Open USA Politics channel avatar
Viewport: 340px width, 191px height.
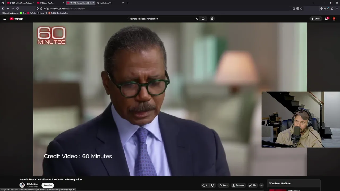click(22, 185)
